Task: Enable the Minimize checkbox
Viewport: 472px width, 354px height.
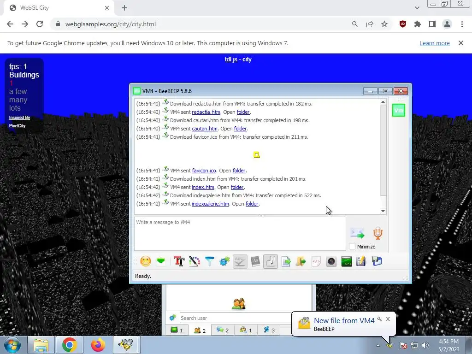Action: tap(352, 246)
